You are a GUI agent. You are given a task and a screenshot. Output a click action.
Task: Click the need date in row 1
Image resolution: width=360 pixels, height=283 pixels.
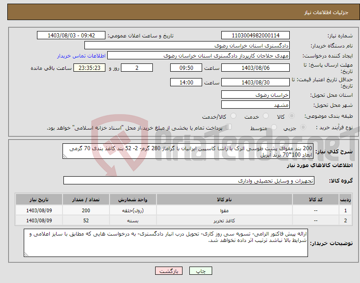[x=39, y=210]
